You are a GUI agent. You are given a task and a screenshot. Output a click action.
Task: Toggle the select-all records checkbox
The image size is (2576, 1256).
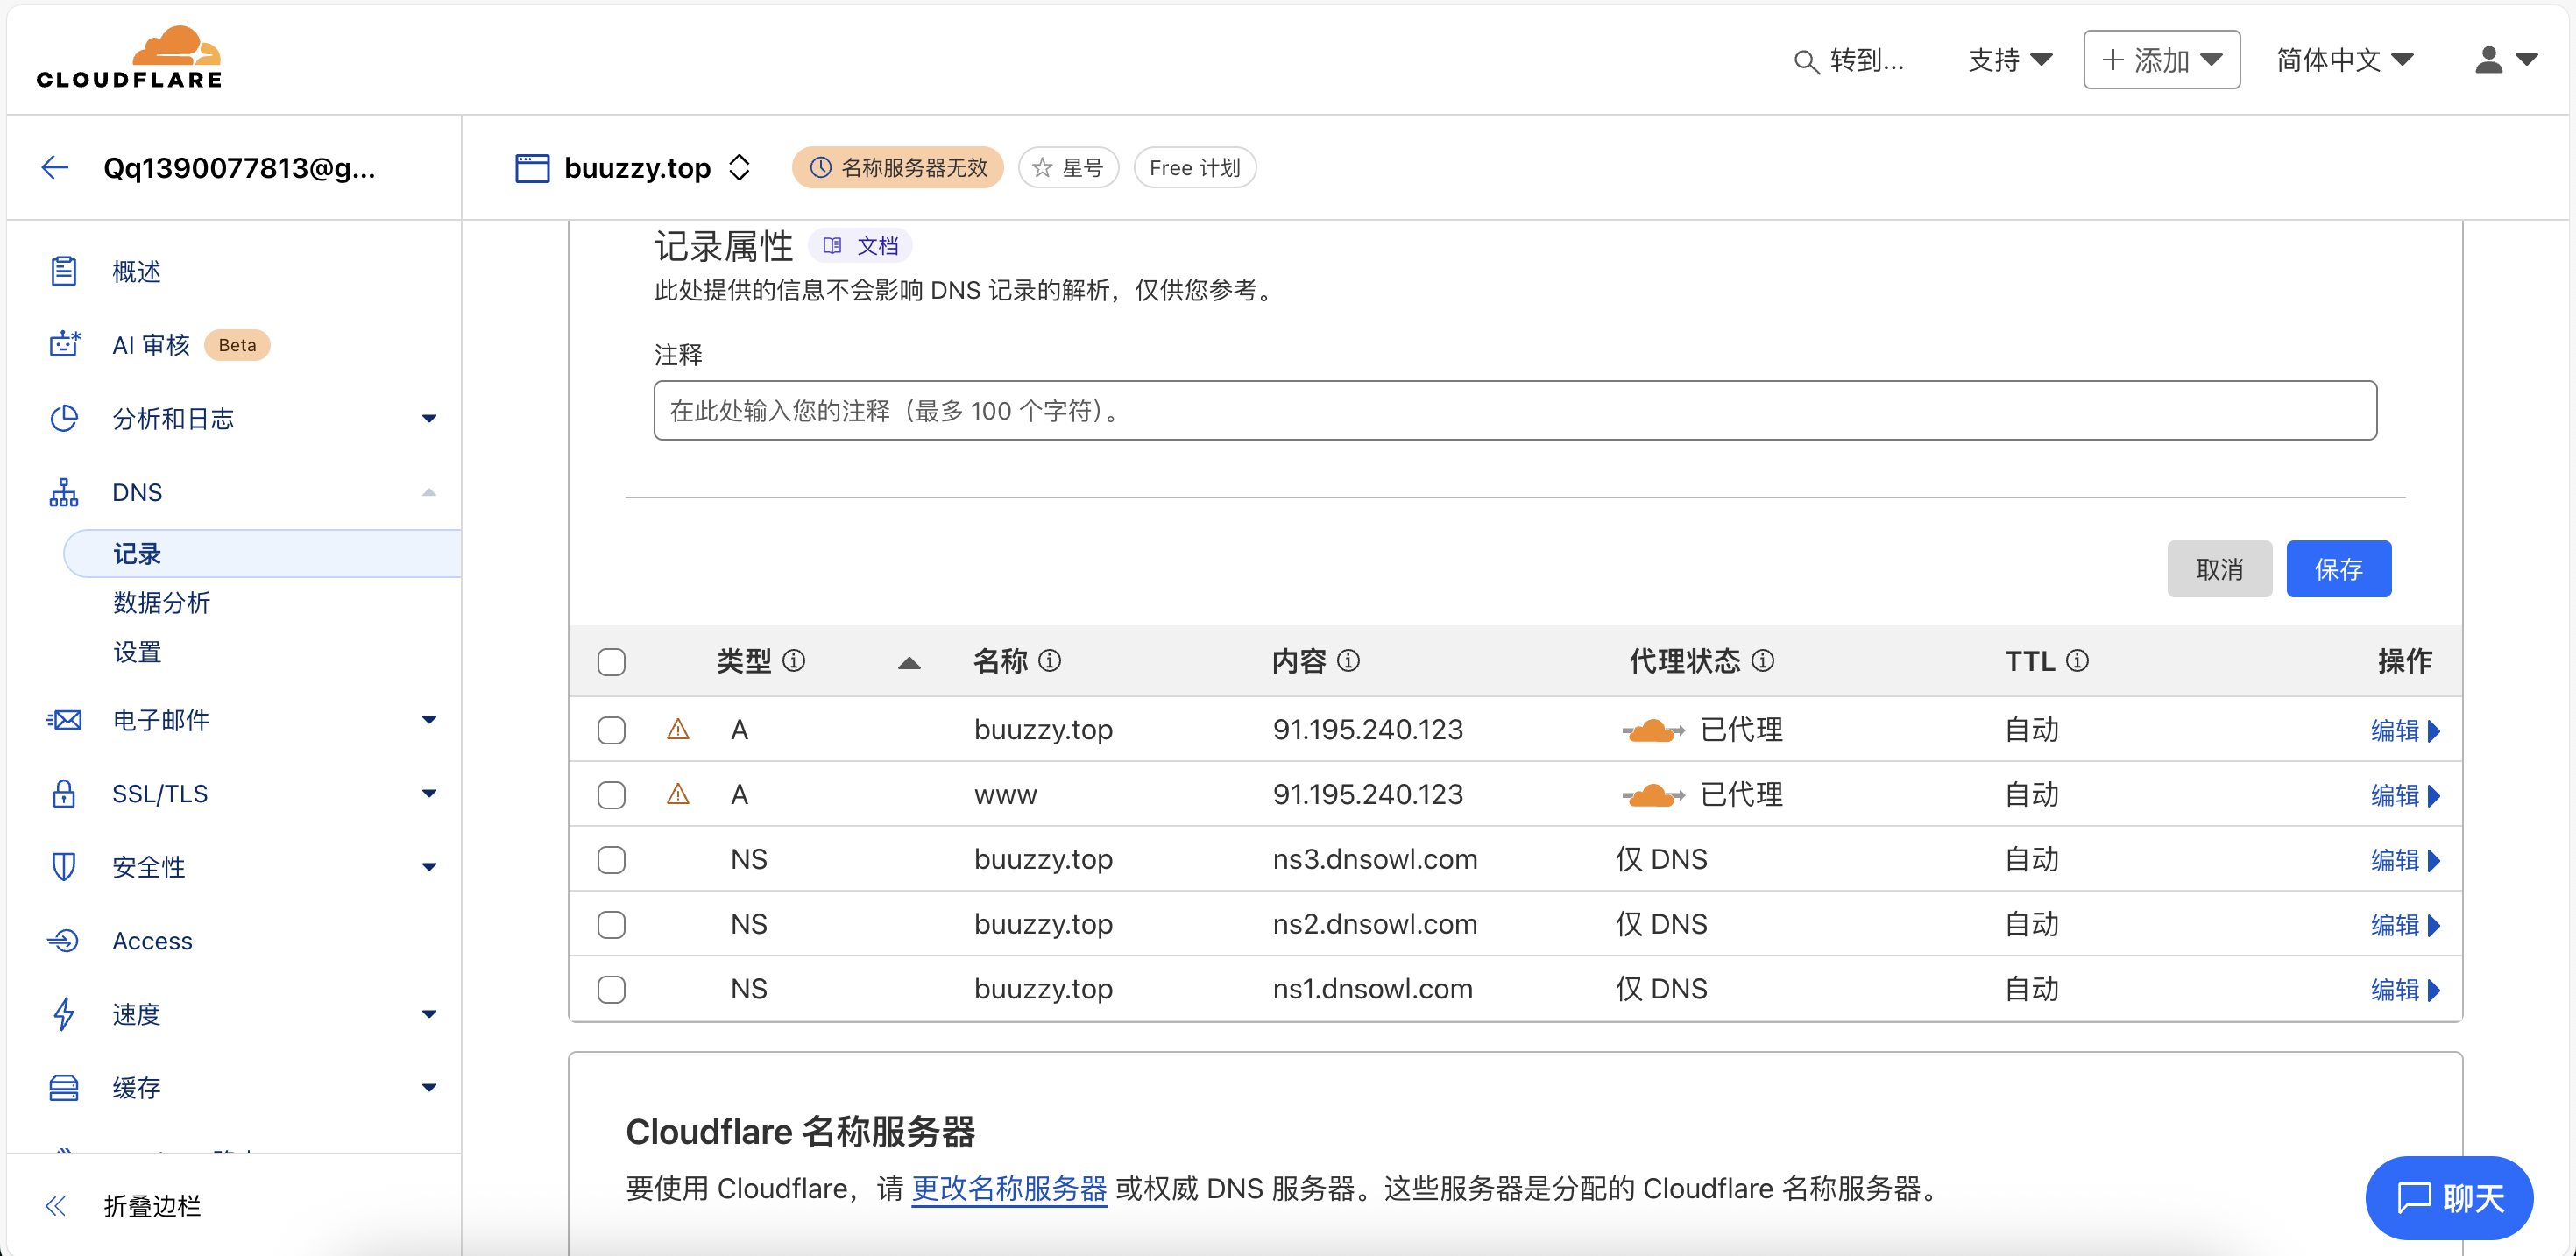pos(611,661)
